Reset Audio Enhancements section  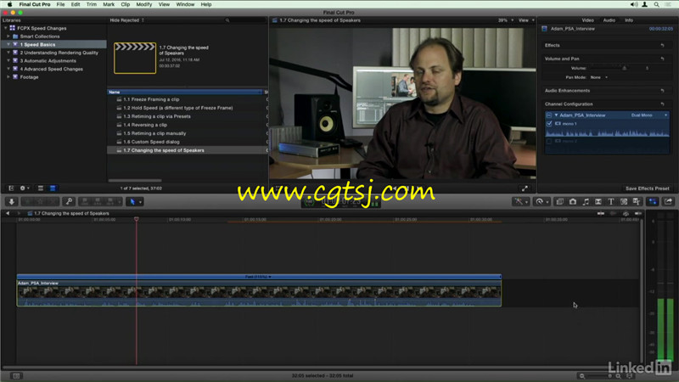tap(663, 91)
